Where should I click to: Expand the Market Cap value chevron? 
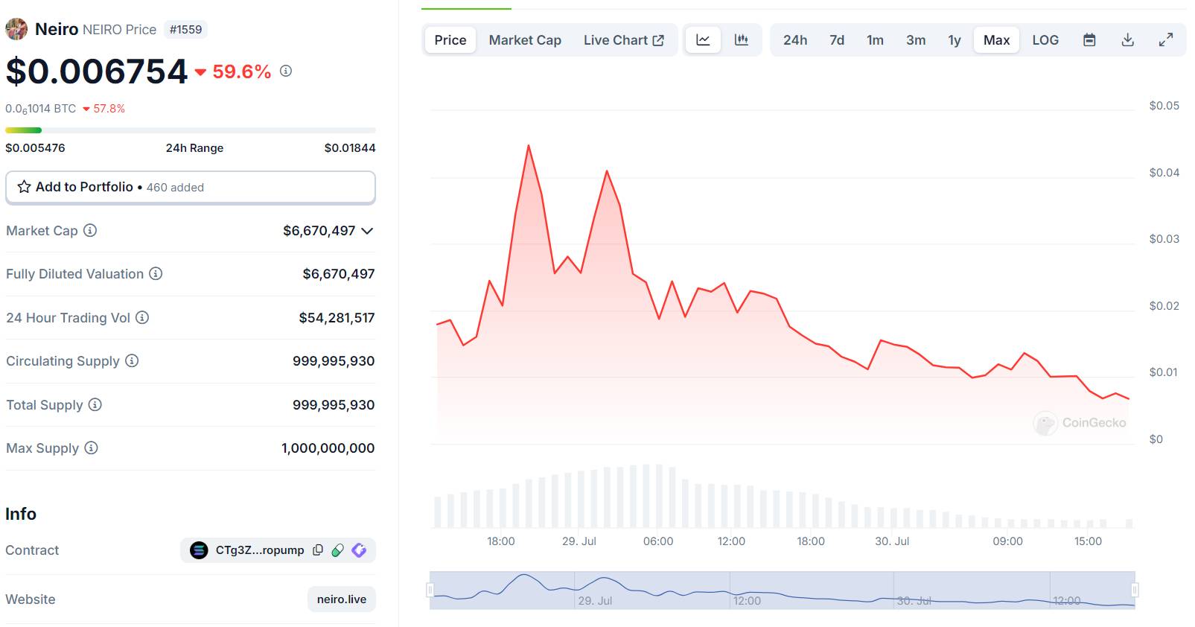(x=367, y=231)
